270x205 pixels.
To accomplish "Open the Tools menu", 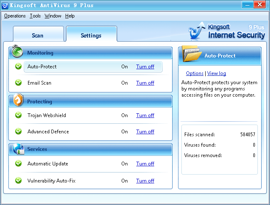I will pyautogui.click(x=35, y=16).
